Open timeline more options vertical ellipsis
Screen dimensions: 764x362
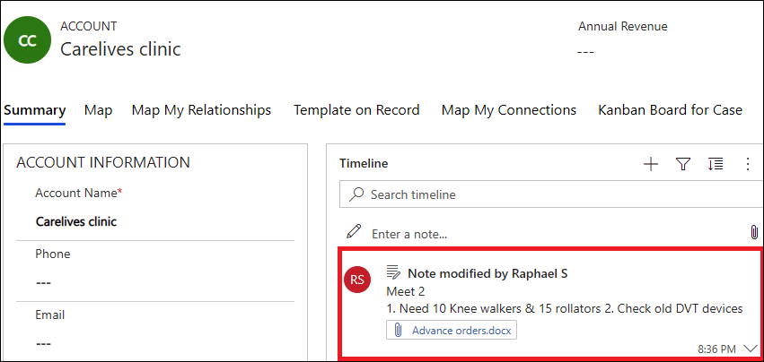coord(748,164)
